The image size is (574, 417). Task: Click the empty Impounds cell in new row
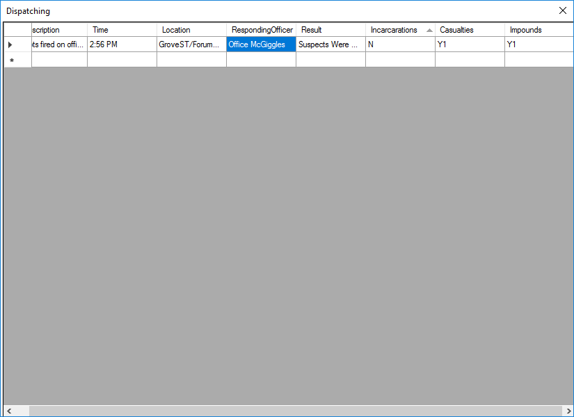[x=539, y=60]
